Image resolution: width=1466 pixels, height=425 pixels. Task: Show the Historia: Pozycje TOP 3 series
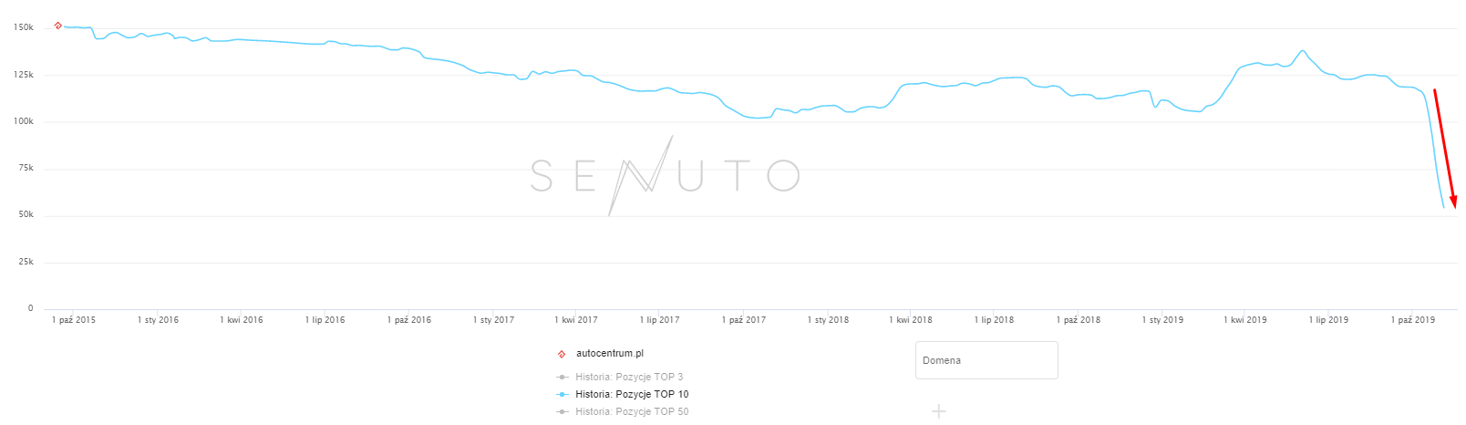(628, 377)
